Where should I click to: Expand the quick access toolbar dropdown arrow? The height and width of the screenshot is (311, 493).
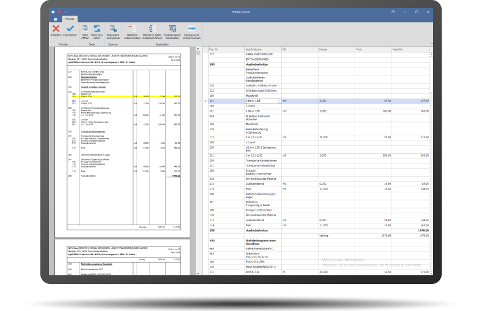65,12
